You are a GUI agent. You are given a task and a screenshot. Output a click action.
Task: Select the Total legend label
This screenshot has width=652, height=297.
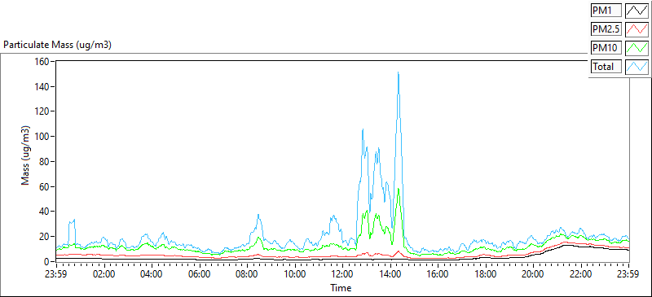click(606, 67)
